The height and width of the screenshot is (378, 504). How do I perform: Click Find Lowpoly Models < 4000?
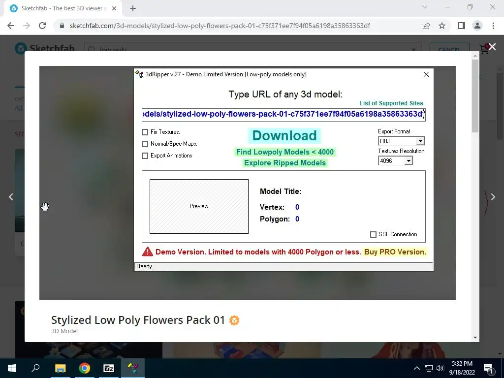coord(285,152)
